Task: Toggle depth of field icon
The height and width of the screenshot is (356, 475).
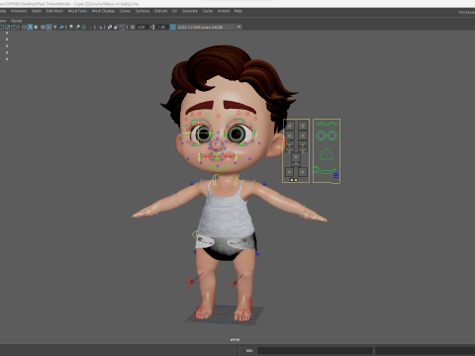Action: (x=90, y=27)
